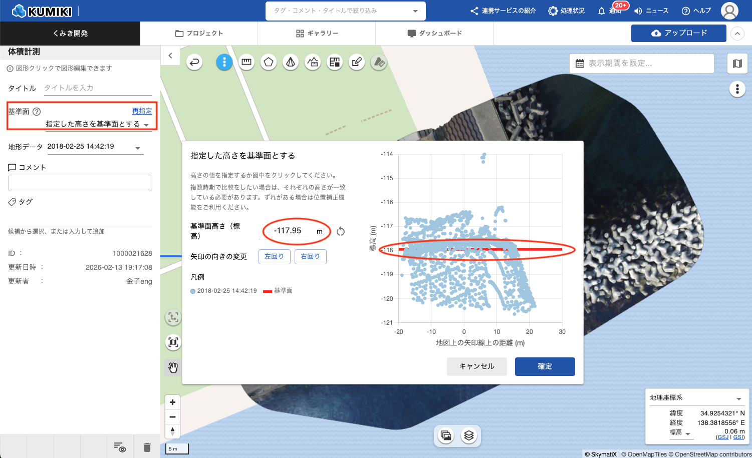Click the trash delete icon
This screenshot has width=752, height=458.
[147, 447]
